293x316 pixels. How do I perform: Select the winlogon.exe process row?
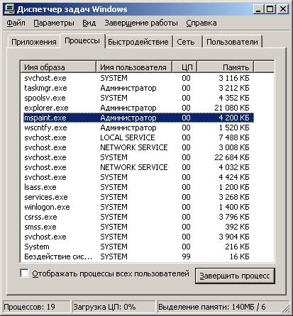pyautogui.click(x=139, y=207)
